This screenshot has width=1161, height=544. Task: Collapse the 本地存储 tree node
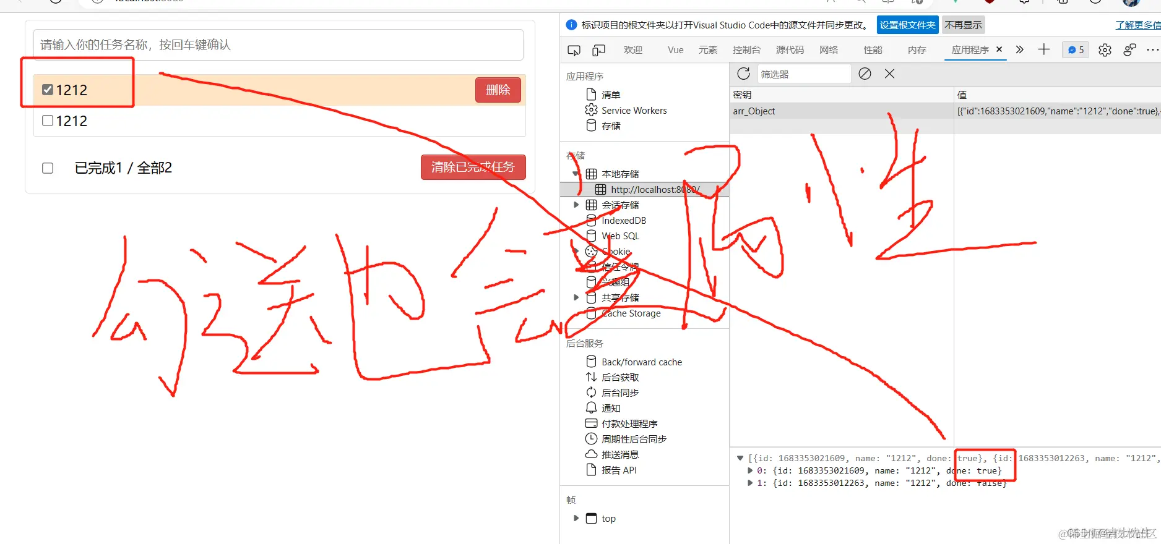pos(576,174)
